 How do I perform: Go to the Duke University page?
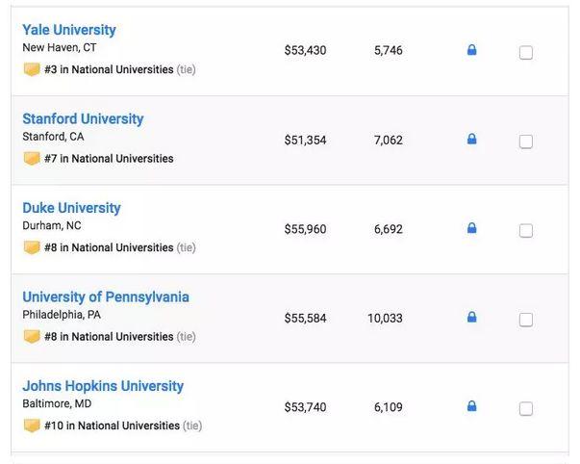click(x=71, y=208)
